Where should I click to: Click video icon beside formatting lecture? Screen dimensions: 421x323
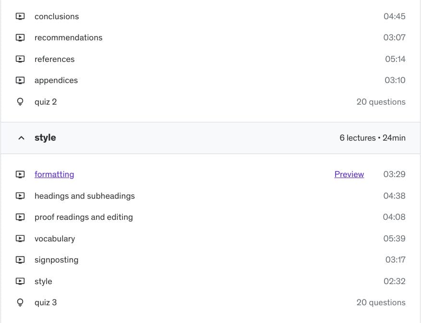click(20, 175)
